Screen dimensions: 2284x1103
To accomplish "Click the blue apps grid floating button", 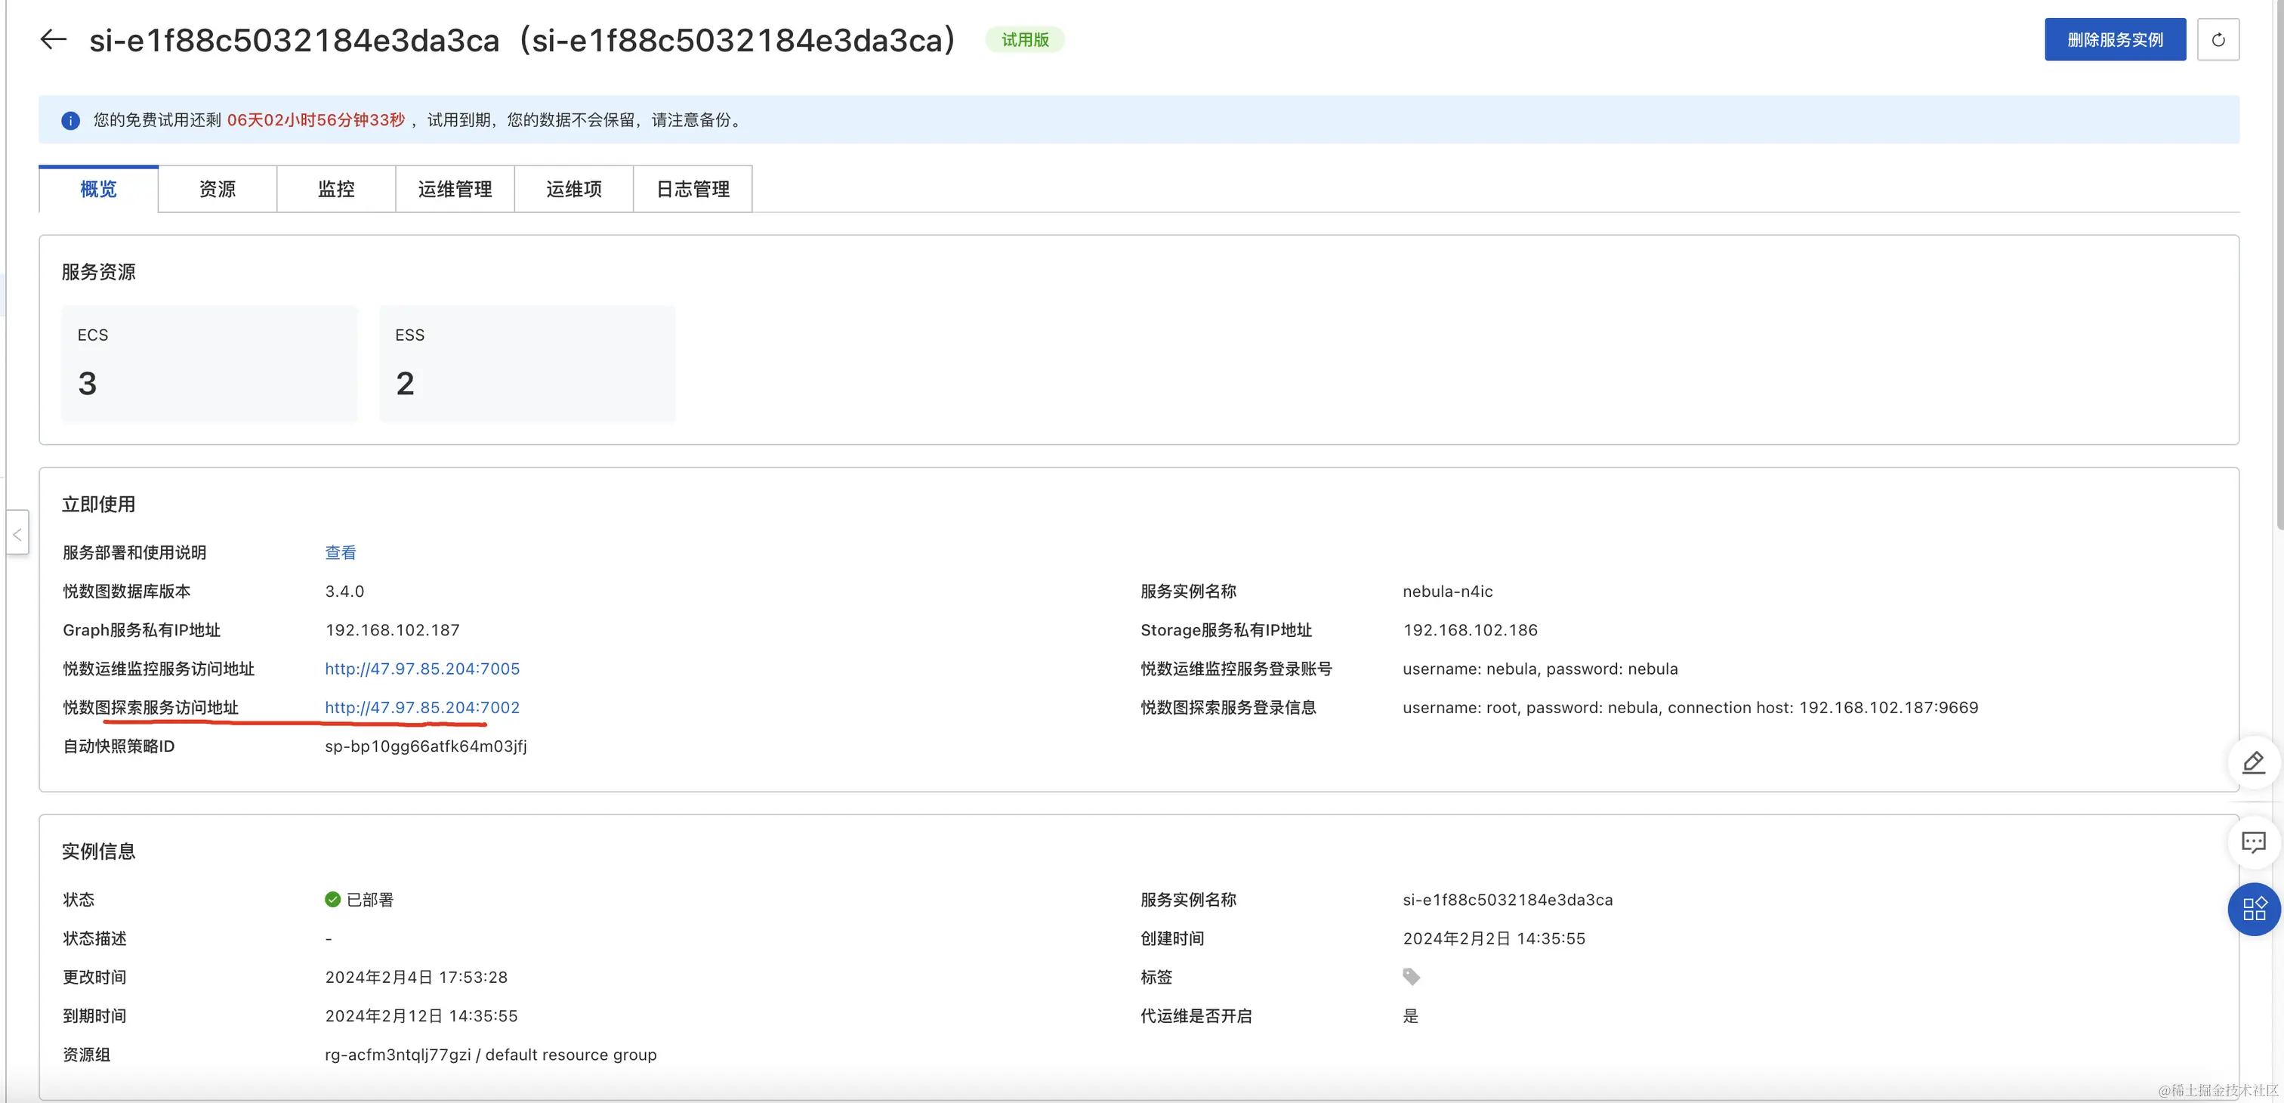I will [x=2253, y=909].
